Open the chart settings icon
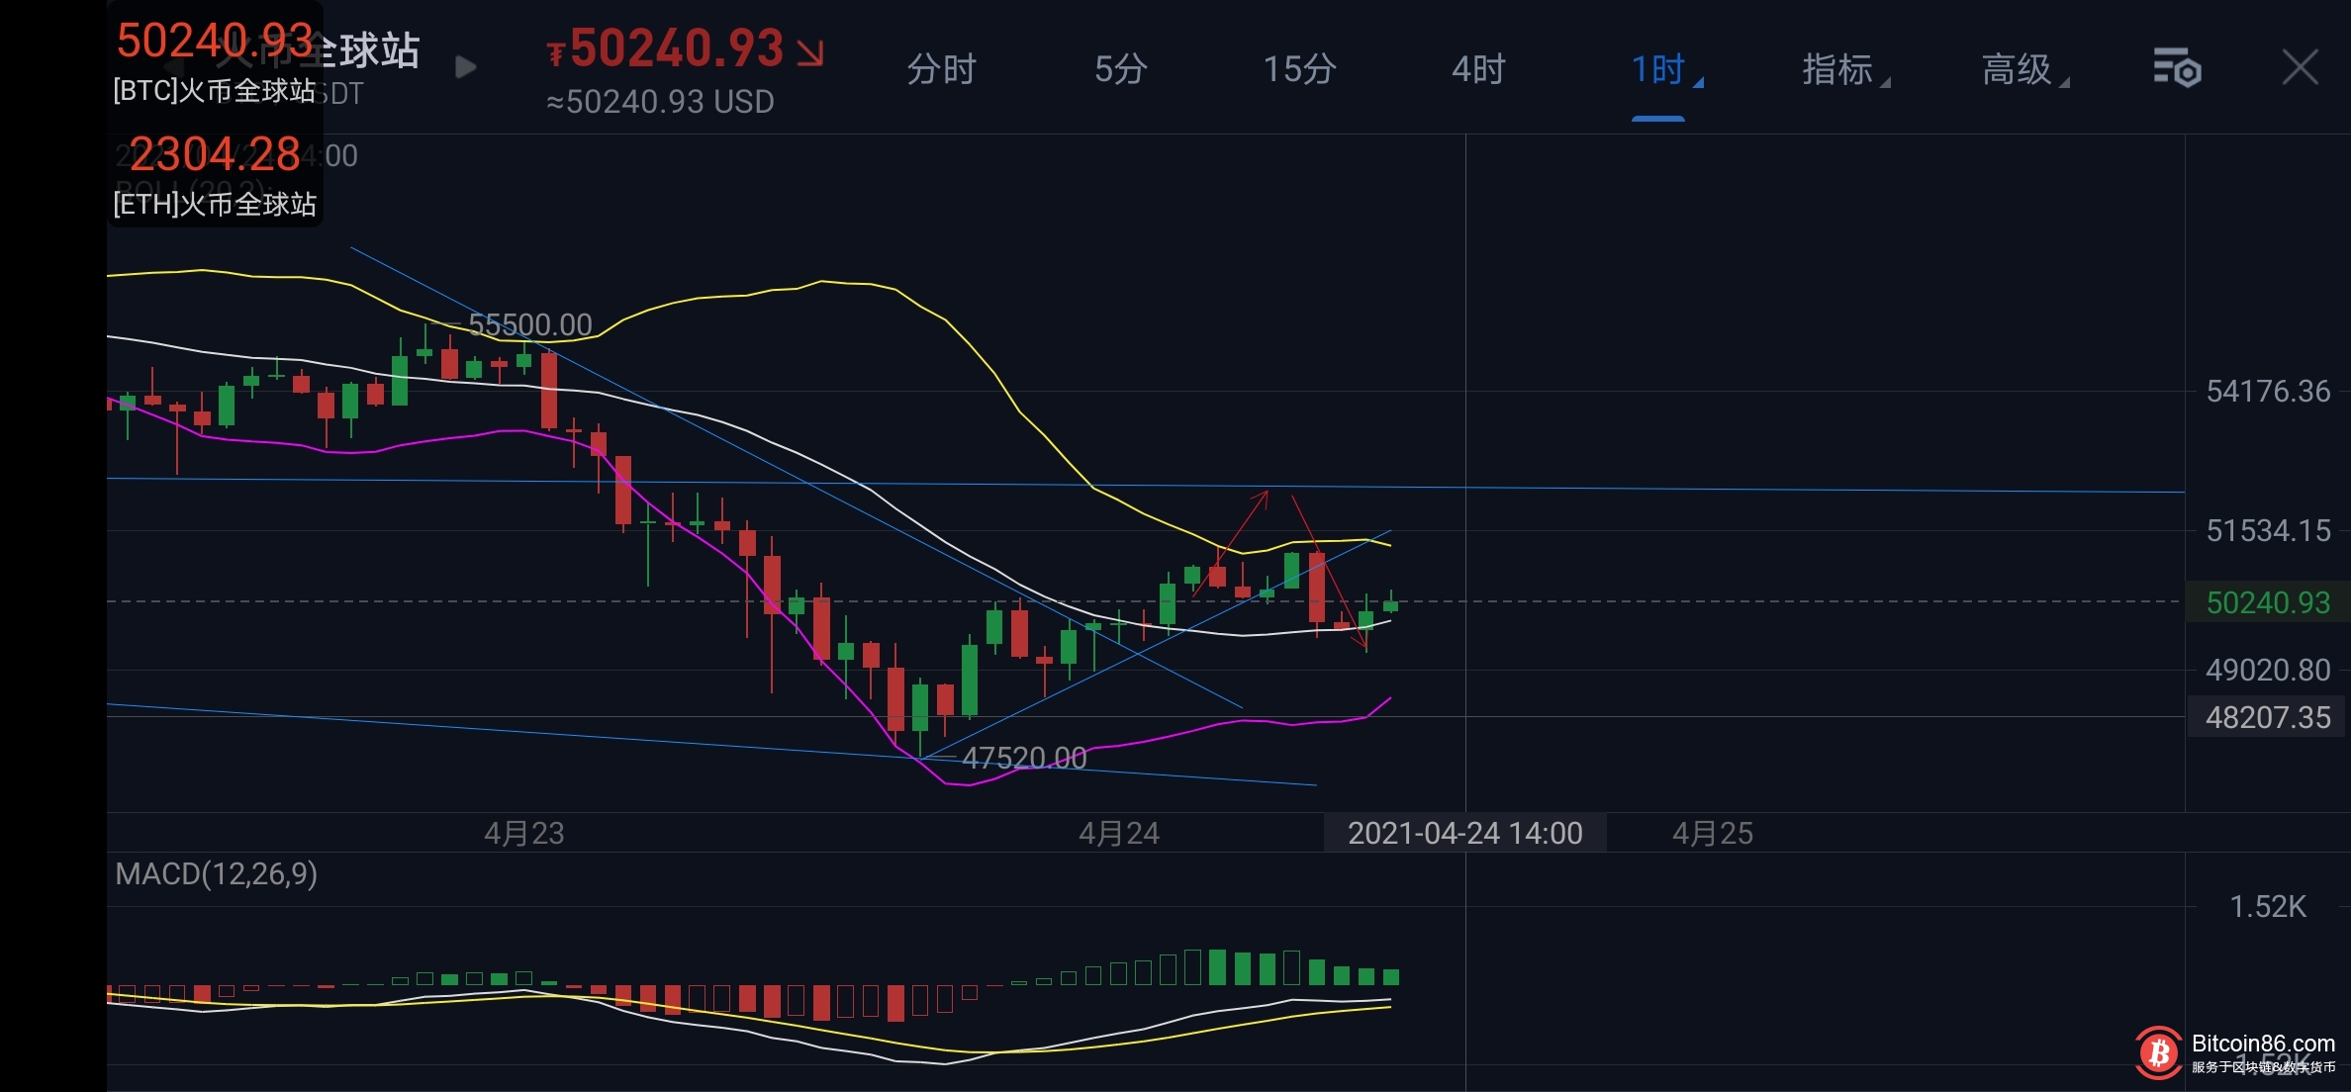This screenshot has width=2351, height=1092. pyautogui.click(x=2177, y=68)
